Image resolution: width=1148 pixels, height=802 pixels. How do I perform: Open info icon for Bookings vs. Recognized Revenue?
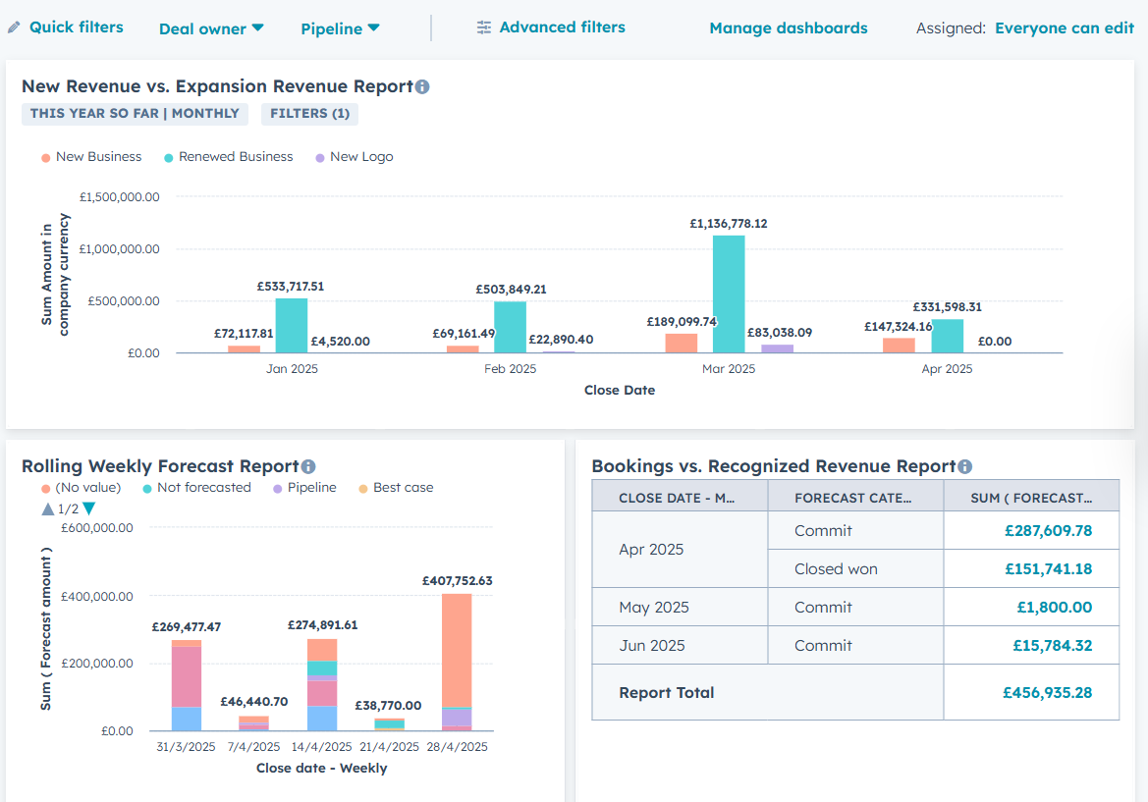point(965,467)
